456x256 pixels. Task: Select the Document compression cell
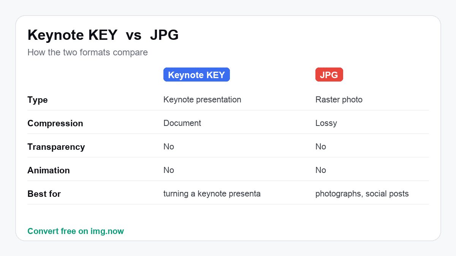tap(182, 123)
